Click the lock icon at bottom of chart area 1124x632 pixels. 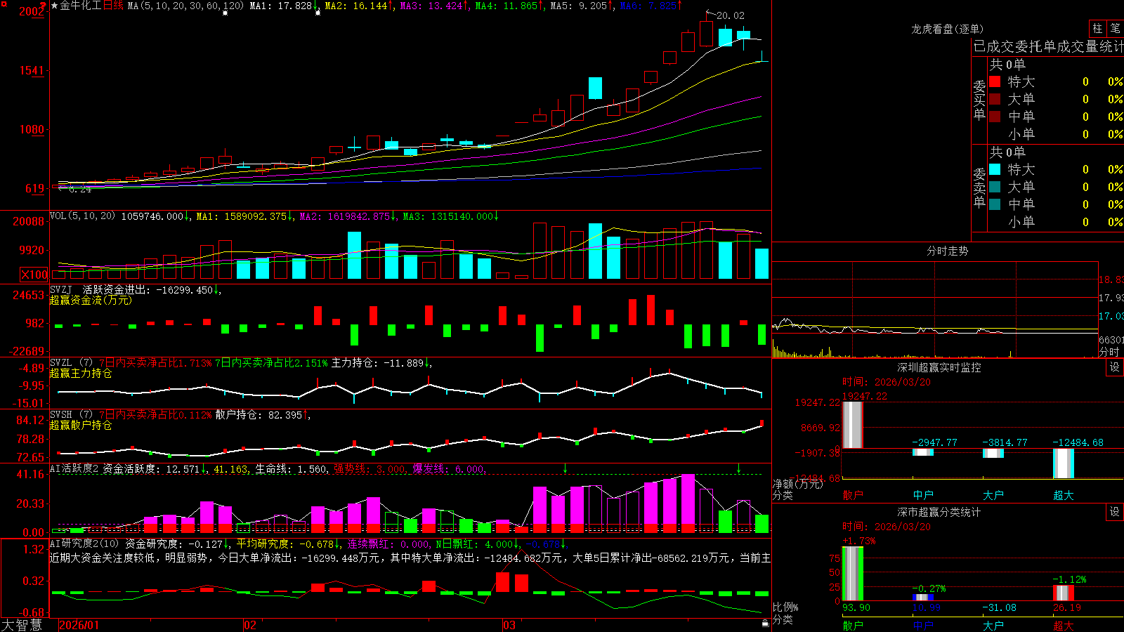point(765,623)
